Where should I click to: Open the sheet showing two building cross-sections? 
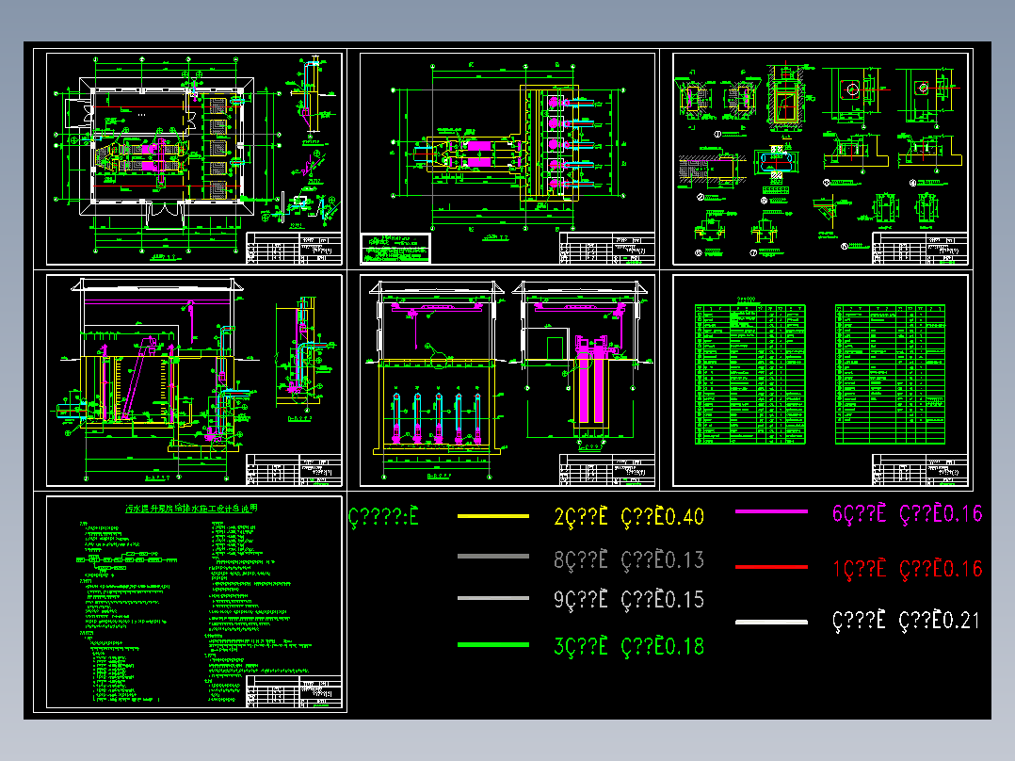coord(507,380)
